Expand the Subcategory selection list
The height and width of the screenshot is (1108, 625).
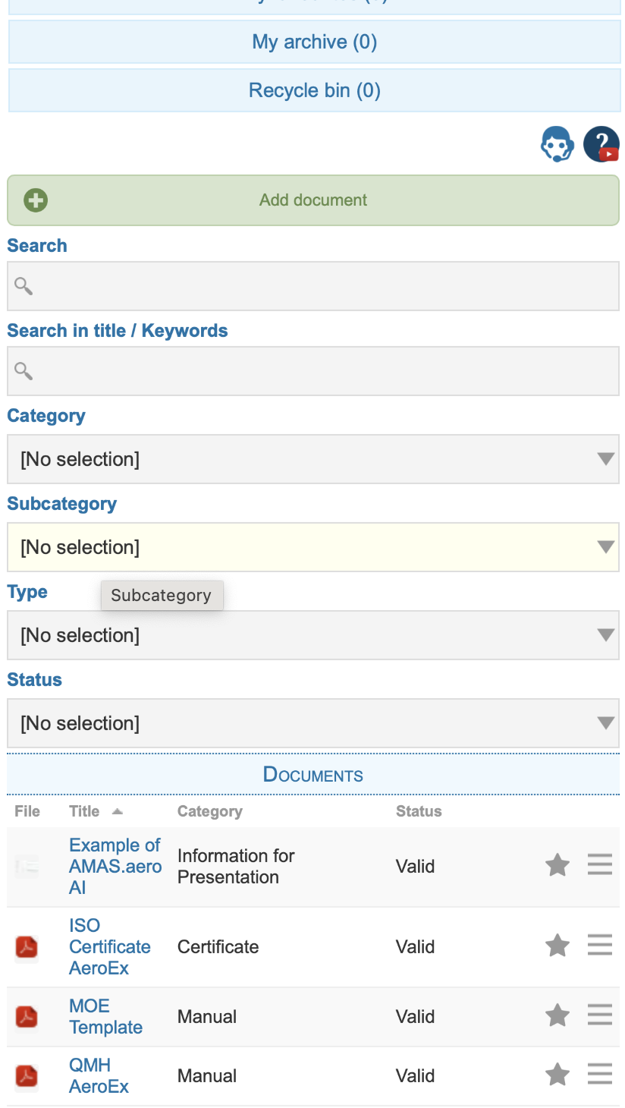[x=312, y=547]
